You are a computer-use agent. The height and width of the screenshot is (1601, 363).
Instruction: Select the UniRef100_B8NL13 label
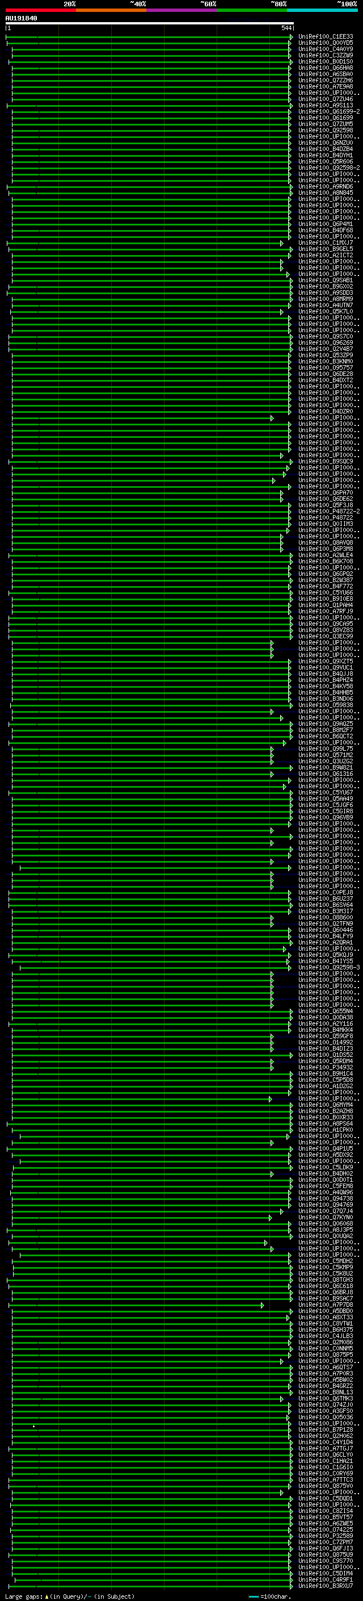pos(325,1392)
